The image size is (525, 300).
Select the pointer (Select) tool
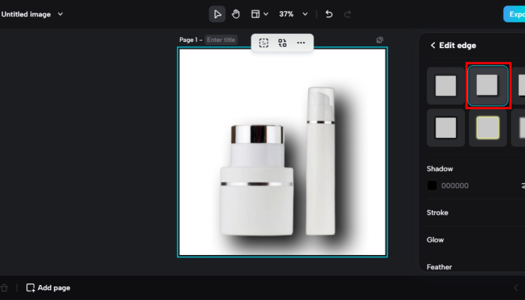(x=217, y=14)
